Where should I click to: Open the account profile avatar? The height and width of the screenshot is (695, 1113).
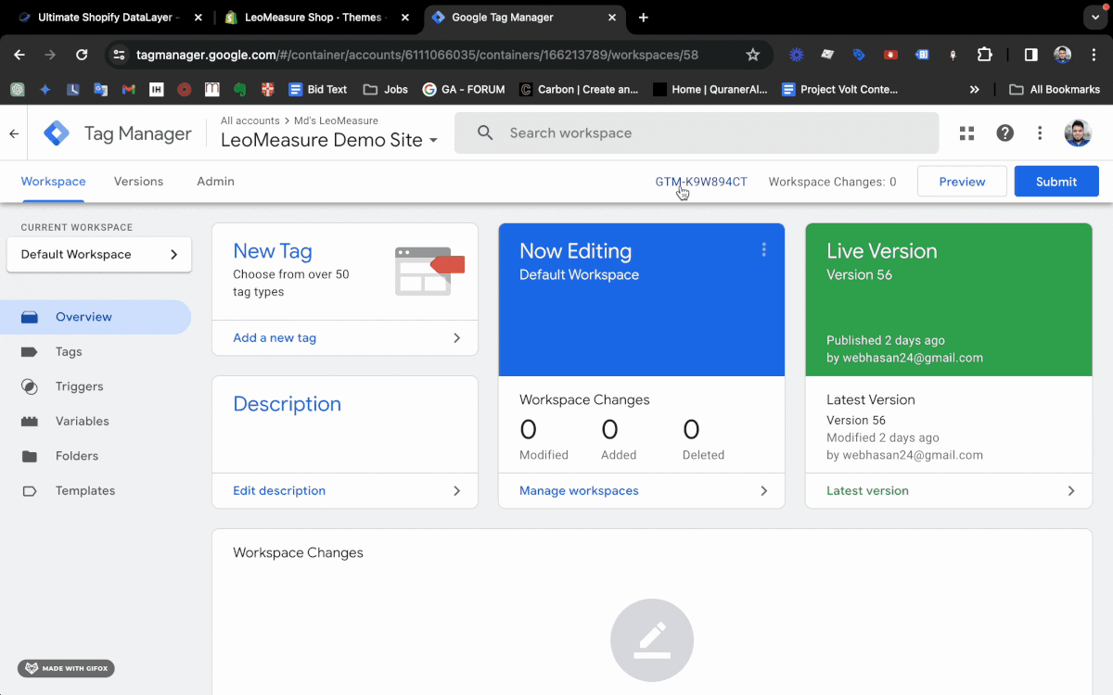1078,133
